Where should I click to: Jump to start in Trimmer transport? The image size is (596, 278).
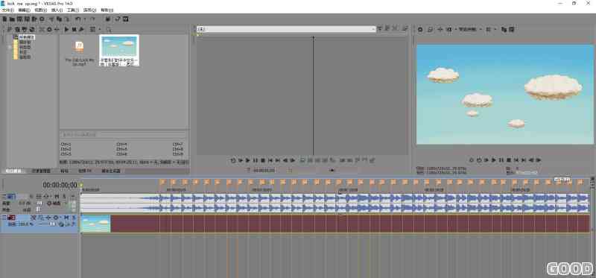[x=270, y=160]
